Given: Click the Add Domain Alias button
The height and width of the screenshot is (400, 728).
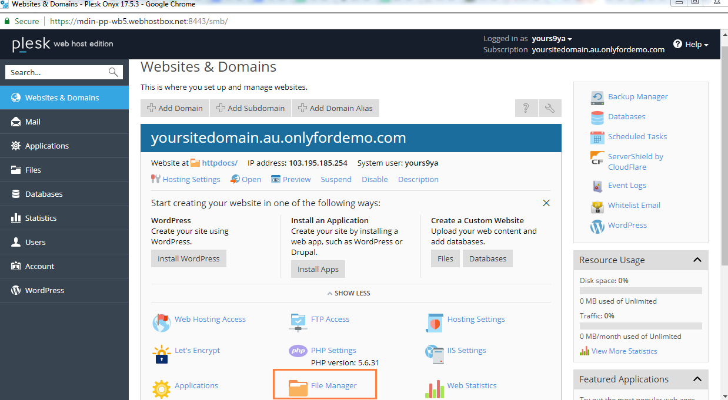Looking at the screenshot, I should (336, 108).
